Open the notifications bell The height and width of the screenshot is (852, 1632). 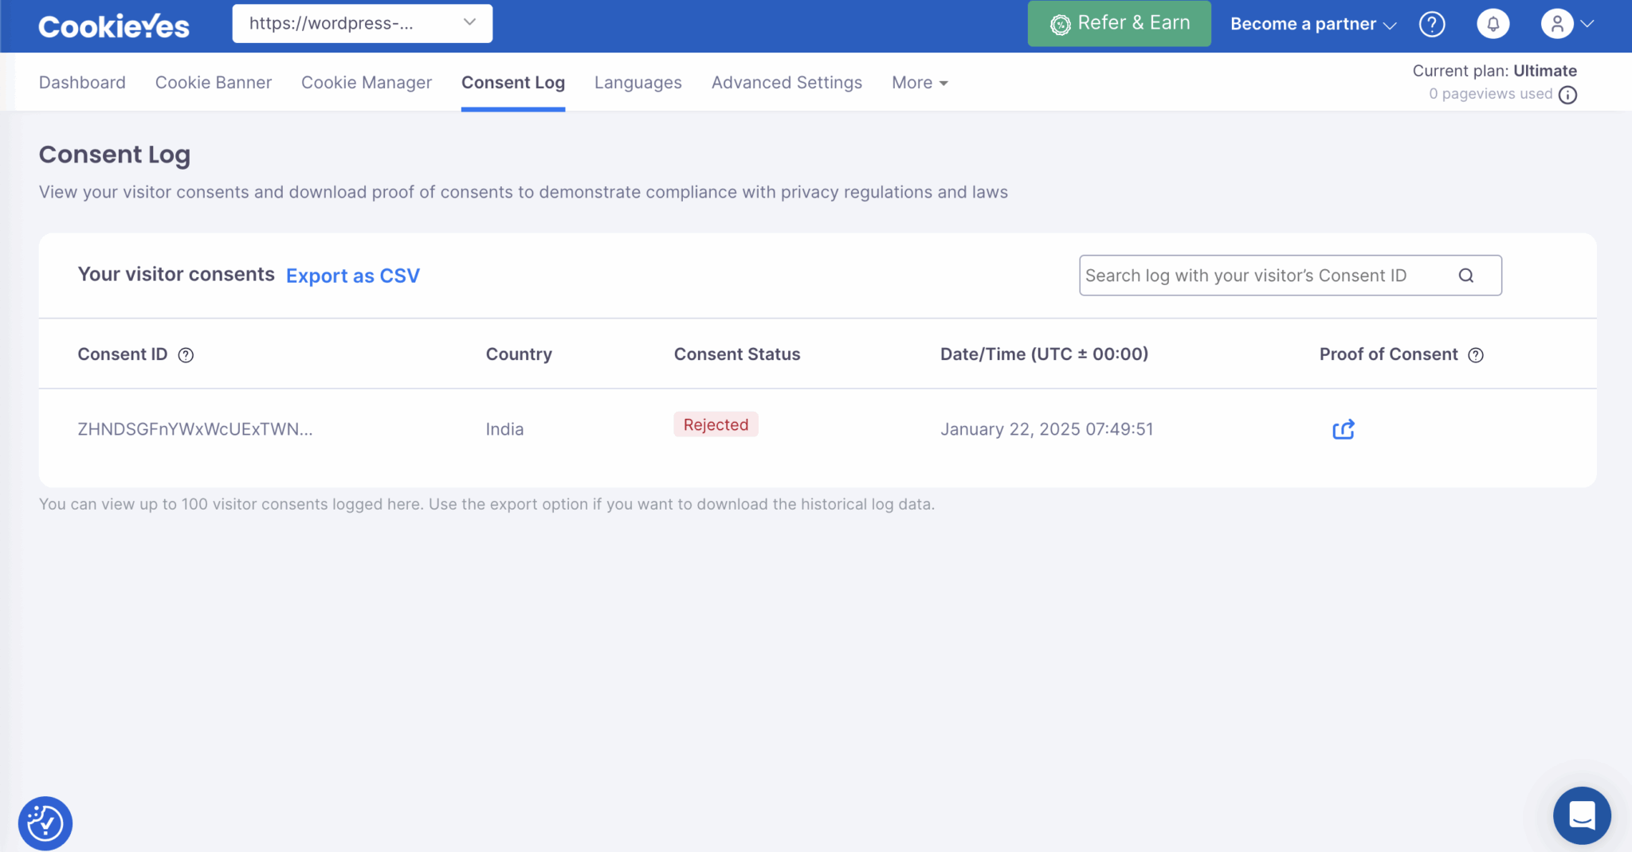pos(1493,24)
